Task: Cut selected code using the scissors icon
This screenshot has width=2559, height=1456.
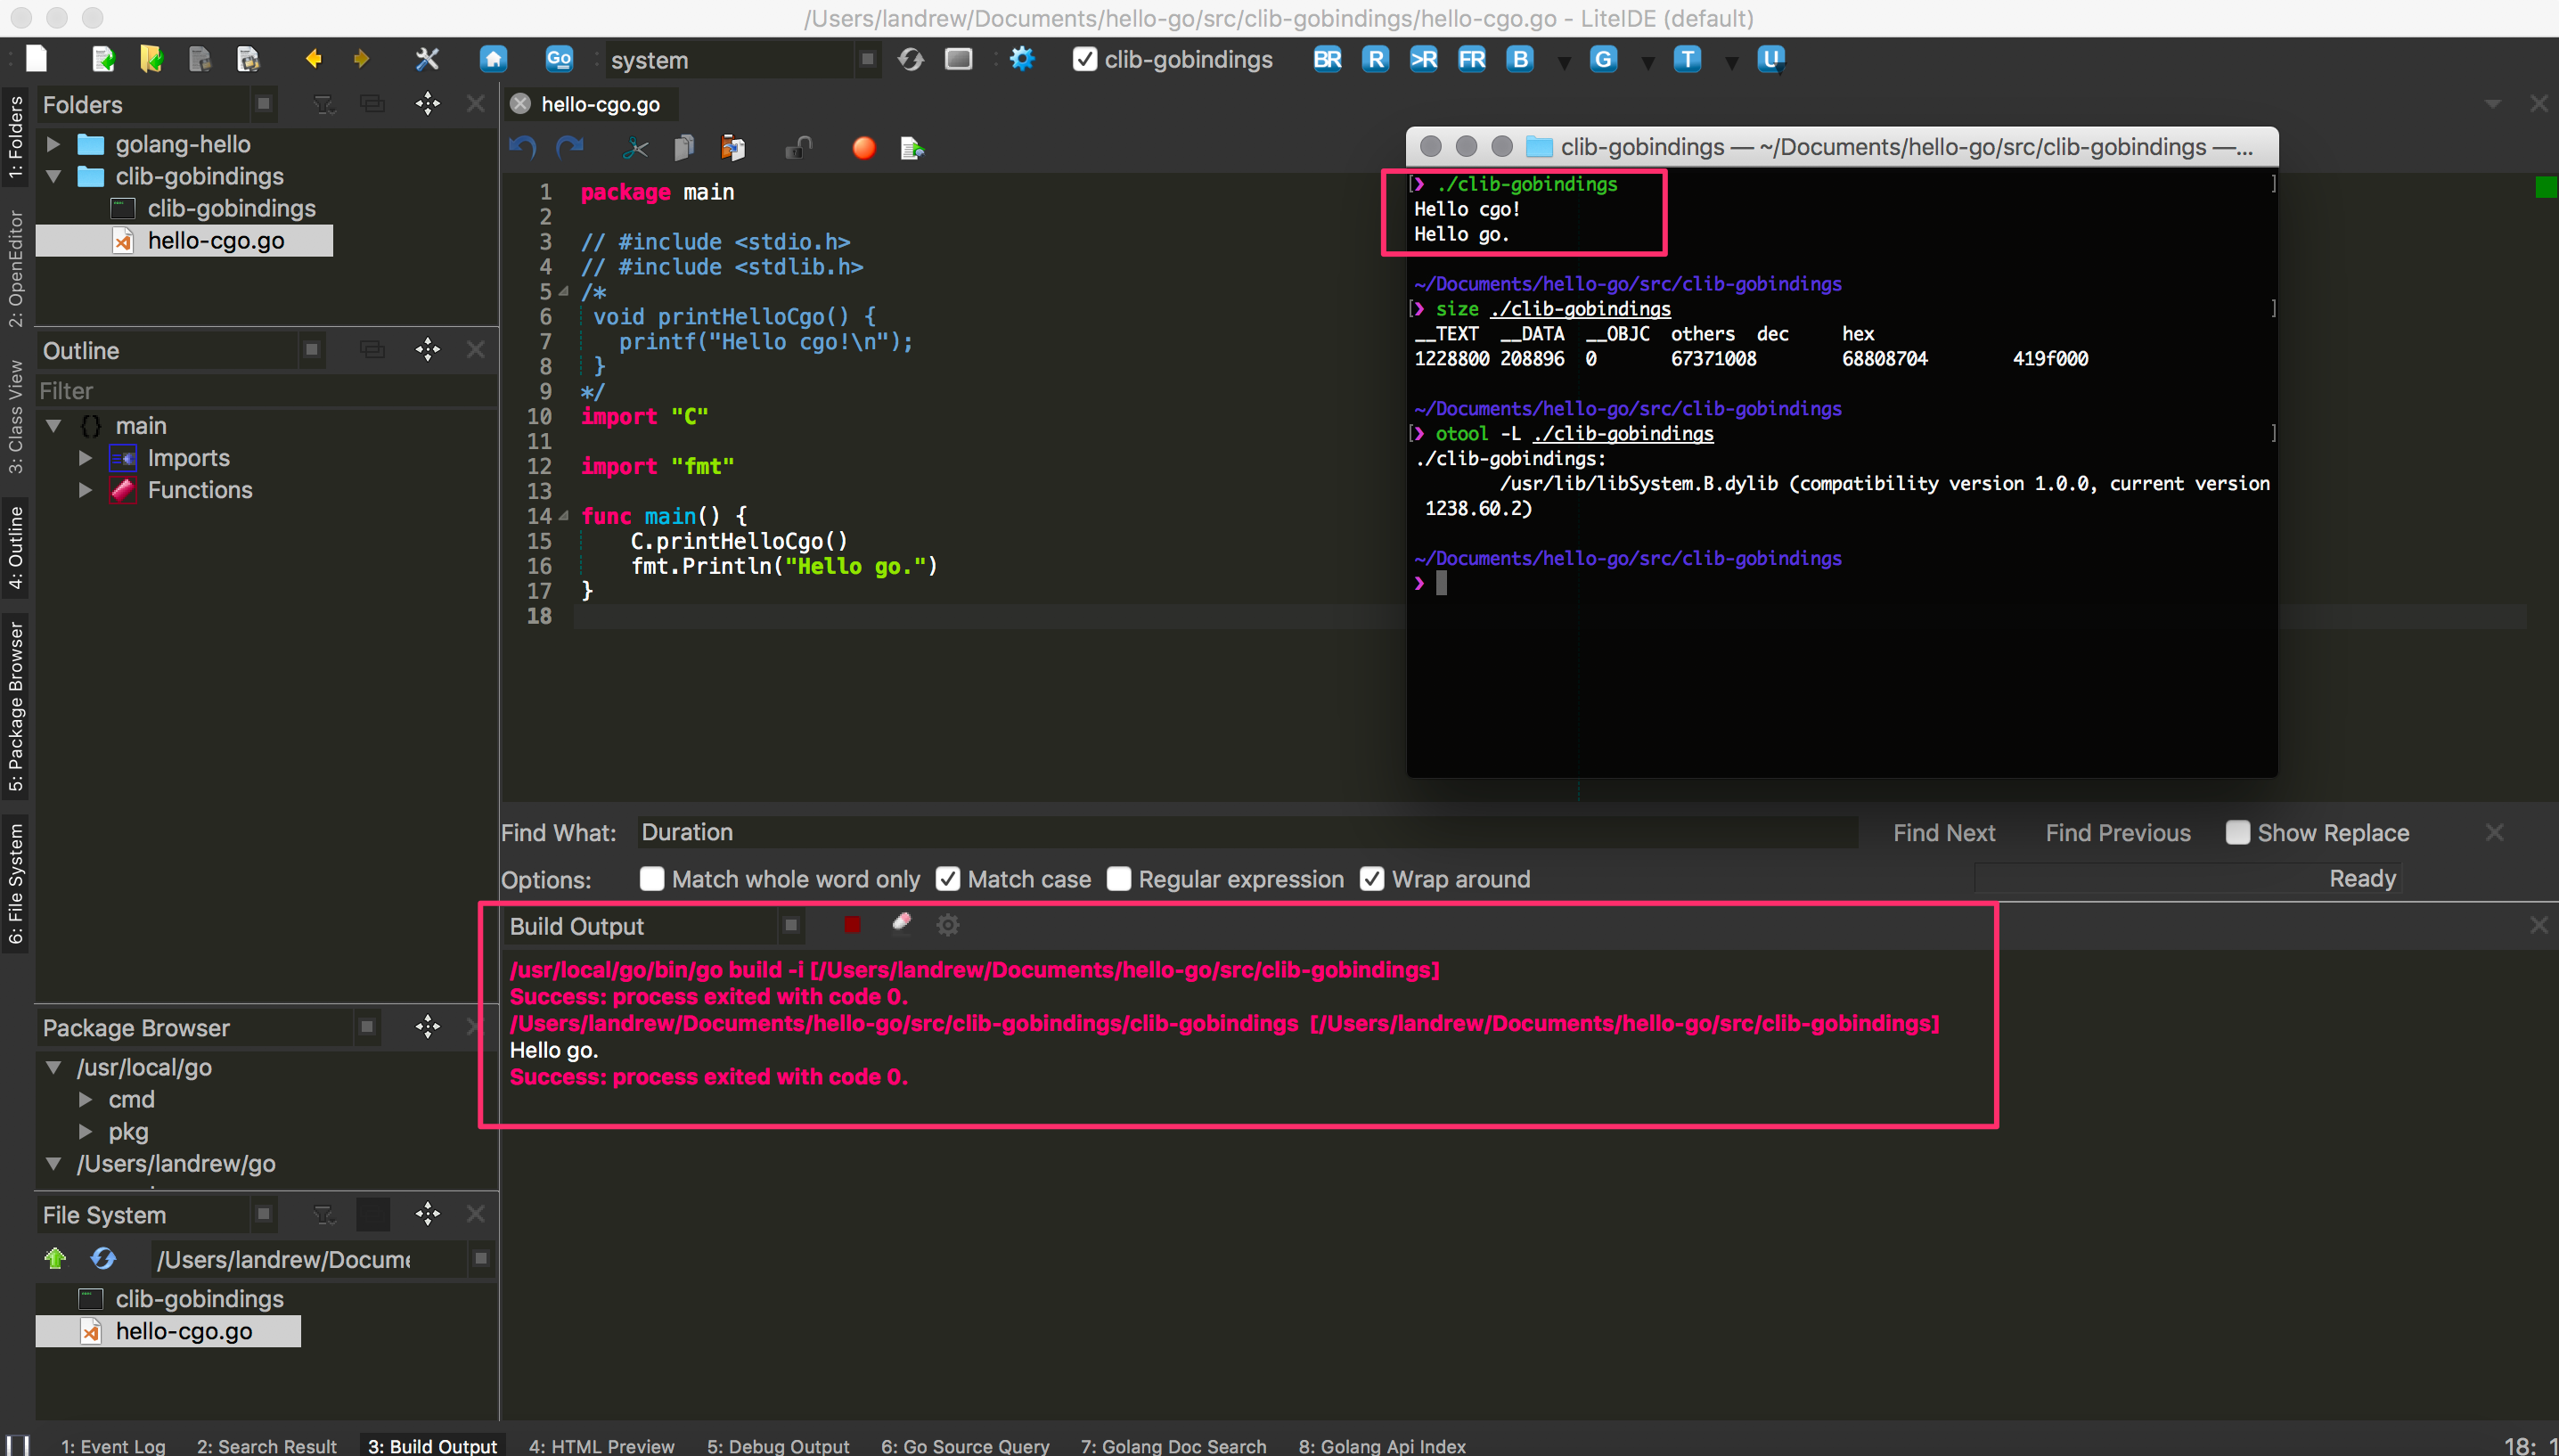Action: [636, 147]
